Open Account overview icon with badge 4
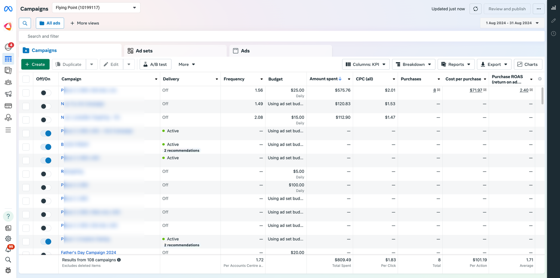The image size is (560, 278). [8, 47]
